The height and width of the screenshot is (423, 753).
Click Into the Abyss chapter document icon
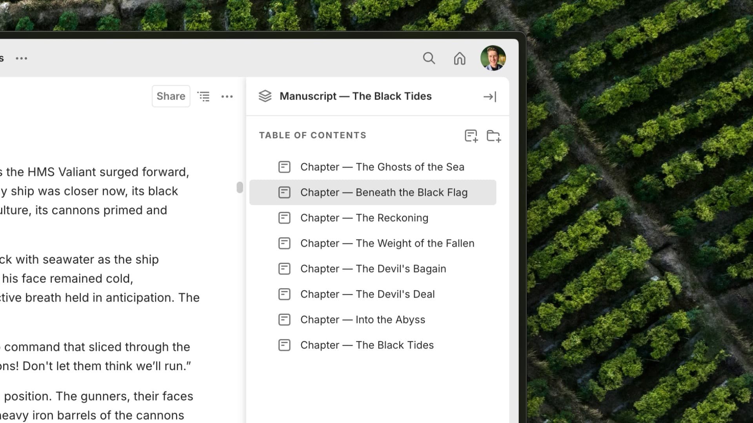point(284,320)
